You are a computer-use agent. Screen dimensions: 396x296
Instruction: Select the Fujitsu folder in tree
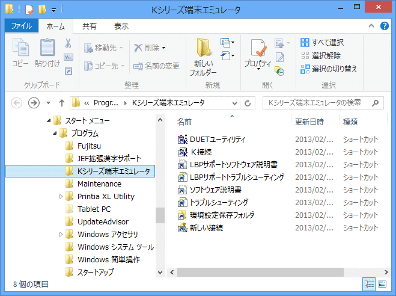[83, 146]
